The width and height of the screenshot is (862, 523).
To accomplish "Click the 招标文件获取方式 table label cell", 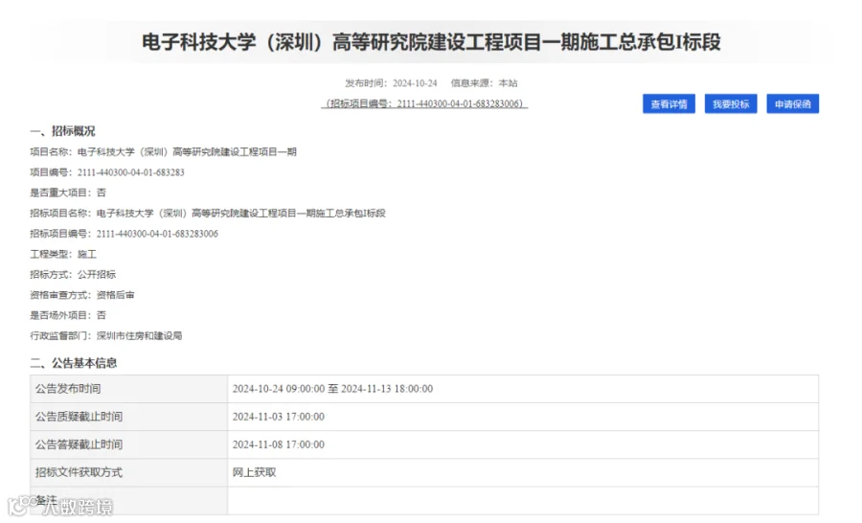I will (x=128, y=472).
